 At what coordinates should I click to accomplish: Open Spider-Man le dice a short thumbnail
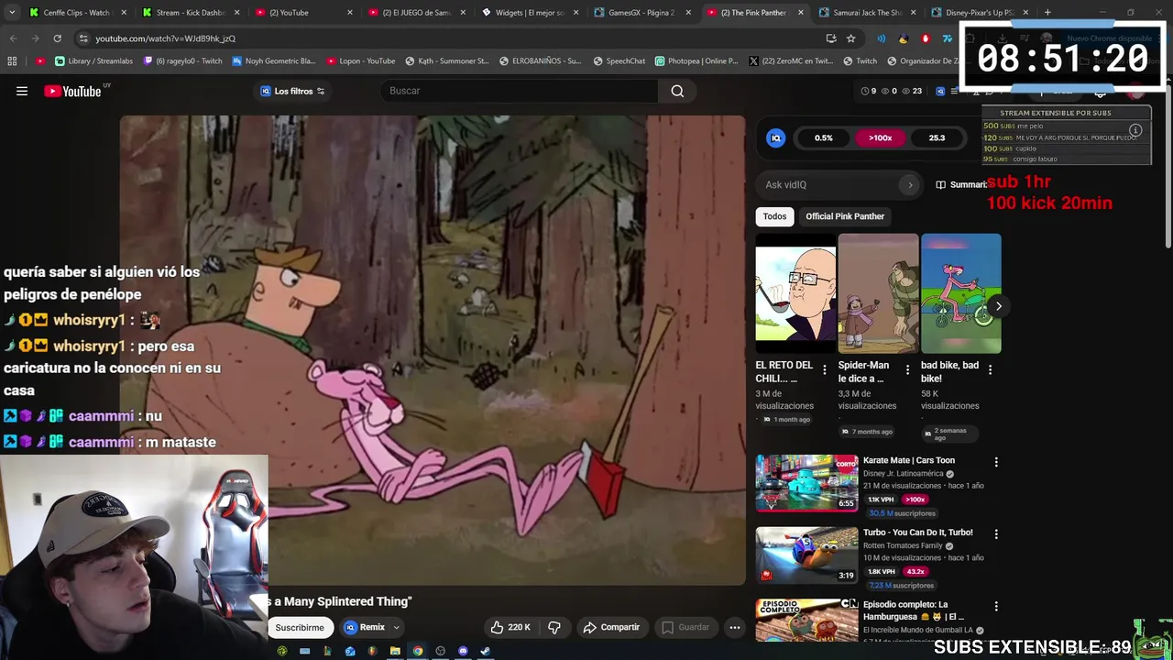tap(878, 293)
